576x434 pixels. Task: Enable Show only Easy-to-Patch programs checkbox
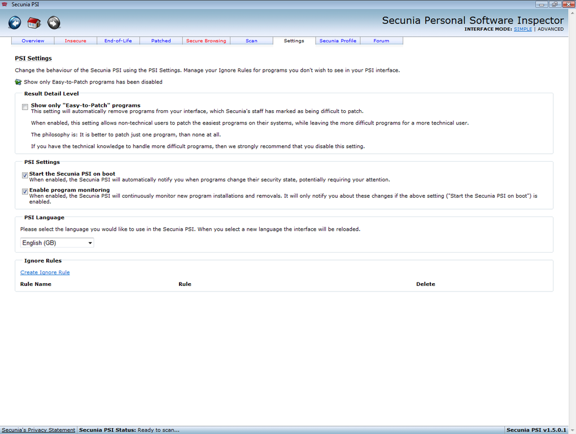tap(25, 107)
